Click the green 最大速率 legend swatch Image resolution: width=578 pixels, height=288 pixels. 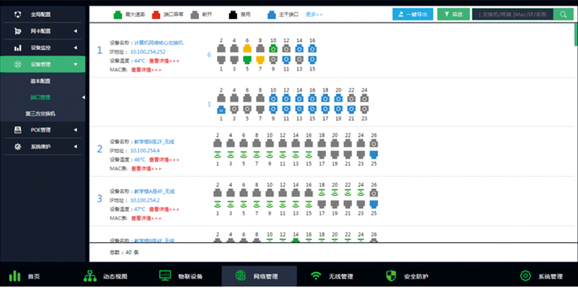pos(118,13)
